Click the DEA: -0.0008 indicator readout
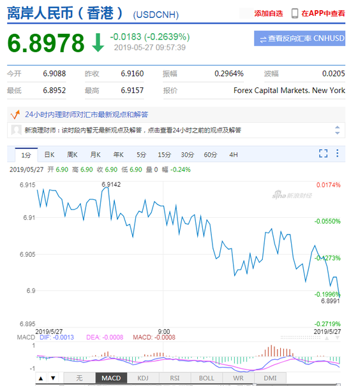The image size is (351, 386). point(105,337)
